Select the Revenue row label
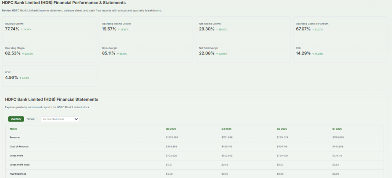 point(15,137)
